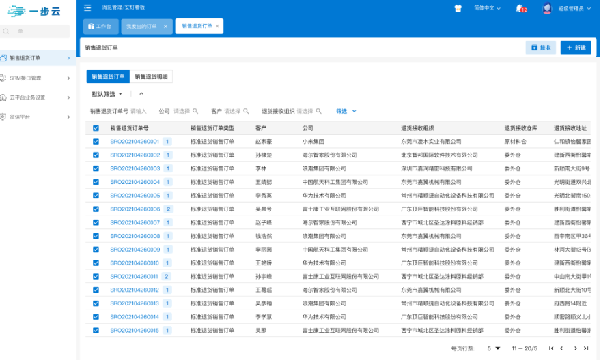Expand the 筛选 dropdown
Viewport: 601px width, 360px height.
point(346,111)
